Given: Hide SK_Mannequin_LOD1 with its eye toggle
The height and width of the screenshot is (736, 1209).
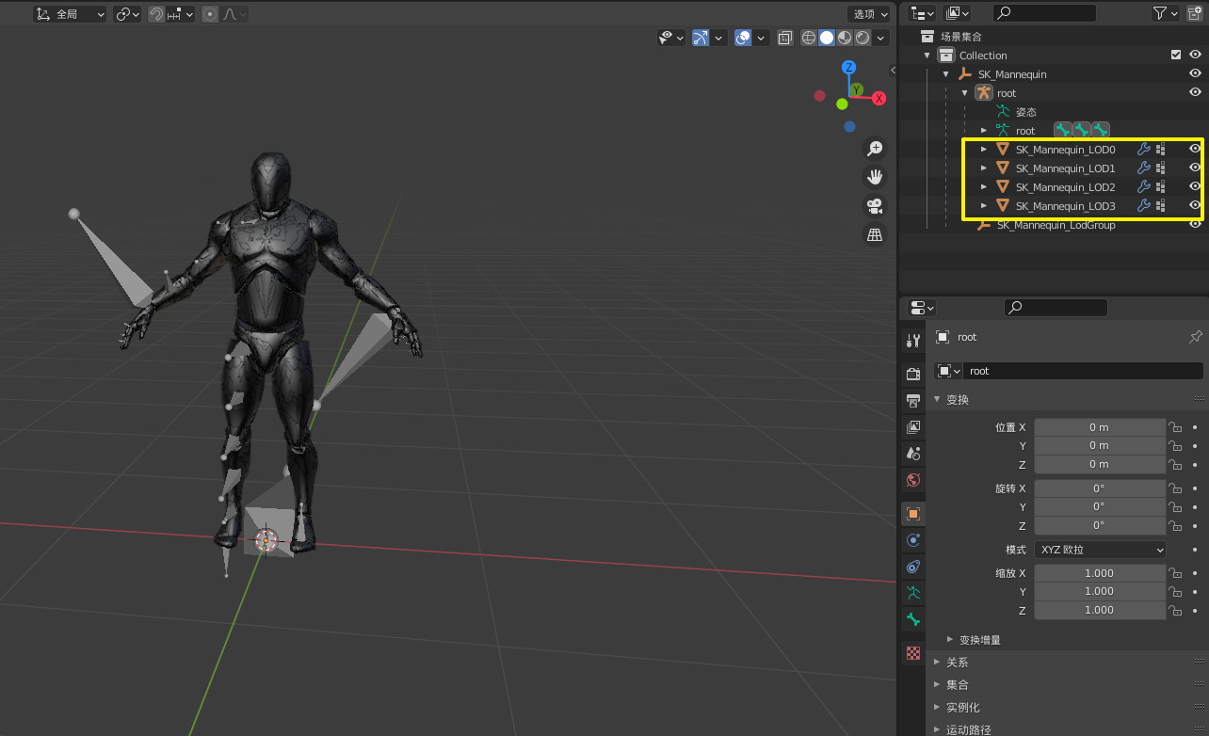Looking at the screenshot, I should pos(1195,168).
